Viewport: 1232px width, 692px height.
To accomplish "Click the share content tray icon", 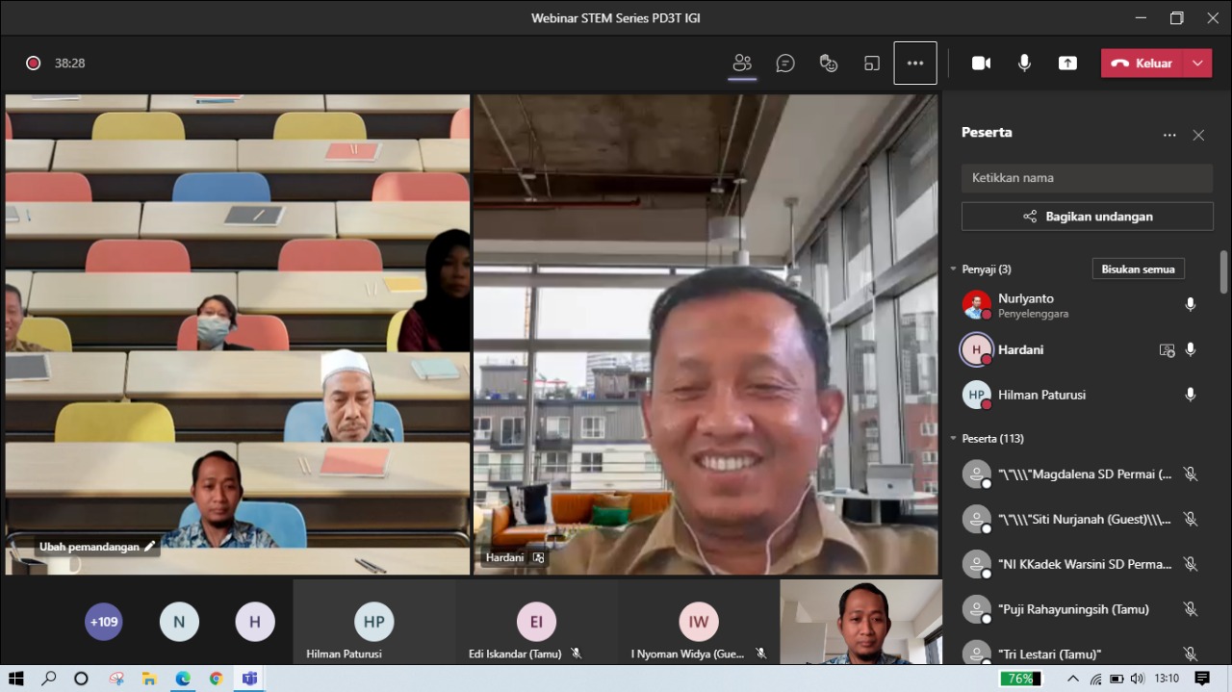I will pos(1067,64).
